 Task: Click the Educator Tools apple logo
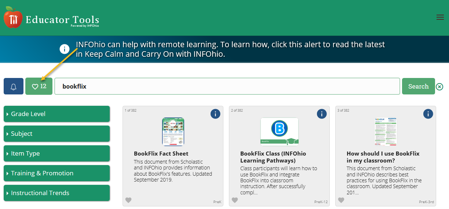point(13,18)
